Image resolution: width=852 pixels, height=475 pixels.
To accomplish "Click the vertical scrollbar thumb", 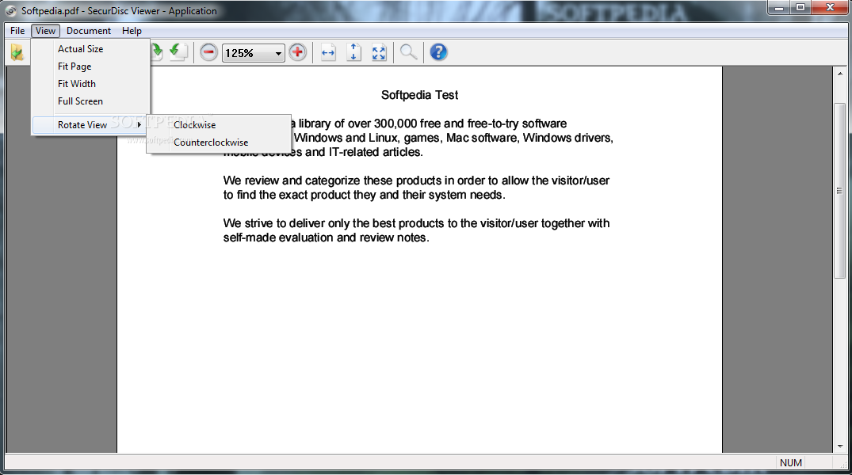I will click(x=839, y=190).
